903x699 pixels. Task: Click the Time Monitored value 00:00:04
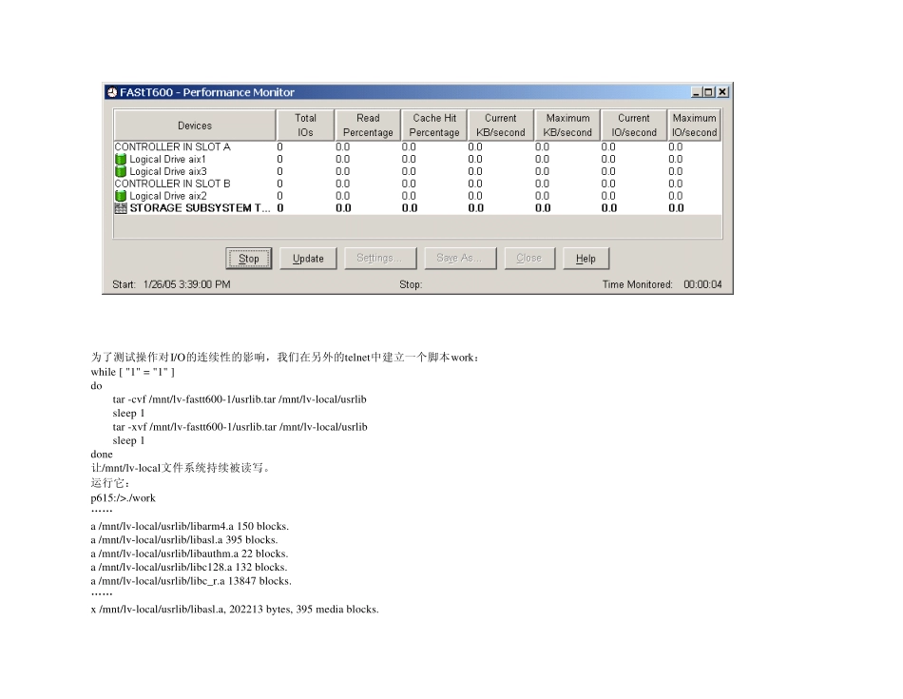(702, 284)
